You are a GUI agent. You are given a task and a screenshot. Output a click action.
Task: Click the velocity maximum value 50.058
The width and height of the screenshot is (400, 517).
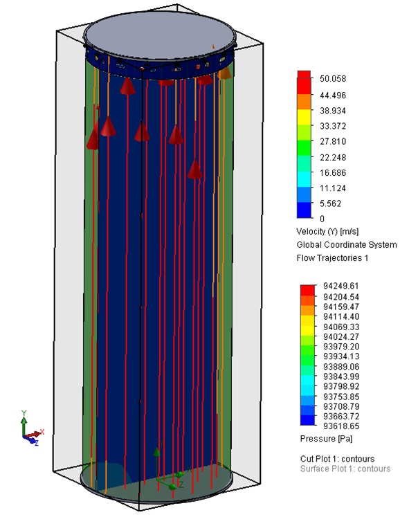[x=333, y=79]
